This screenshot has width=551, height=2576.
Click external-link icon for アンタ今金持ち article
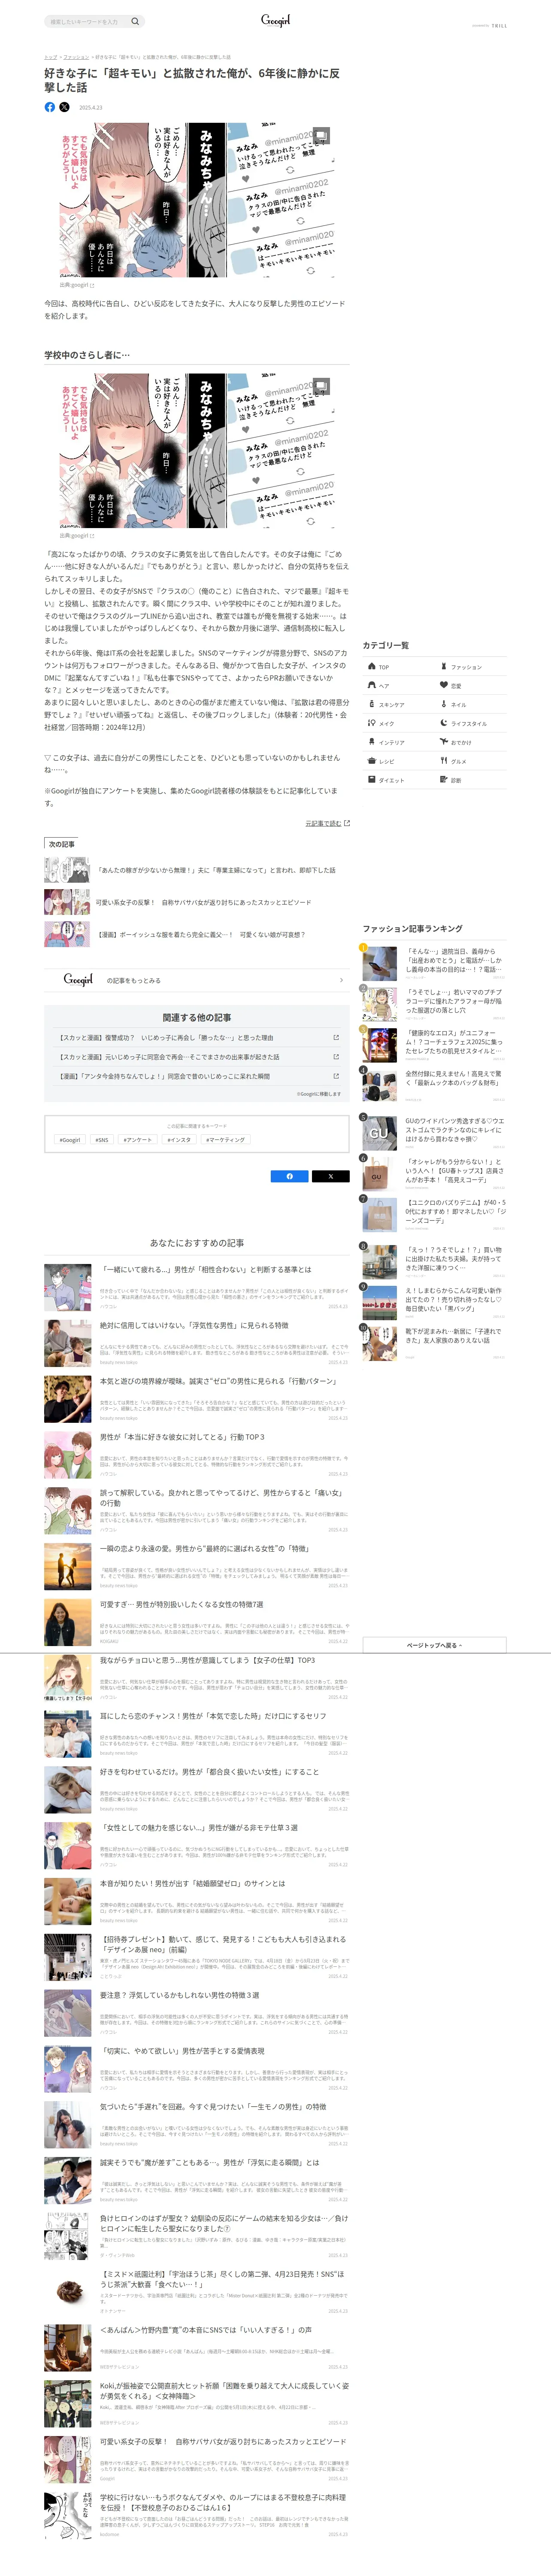coord(336,1076)
